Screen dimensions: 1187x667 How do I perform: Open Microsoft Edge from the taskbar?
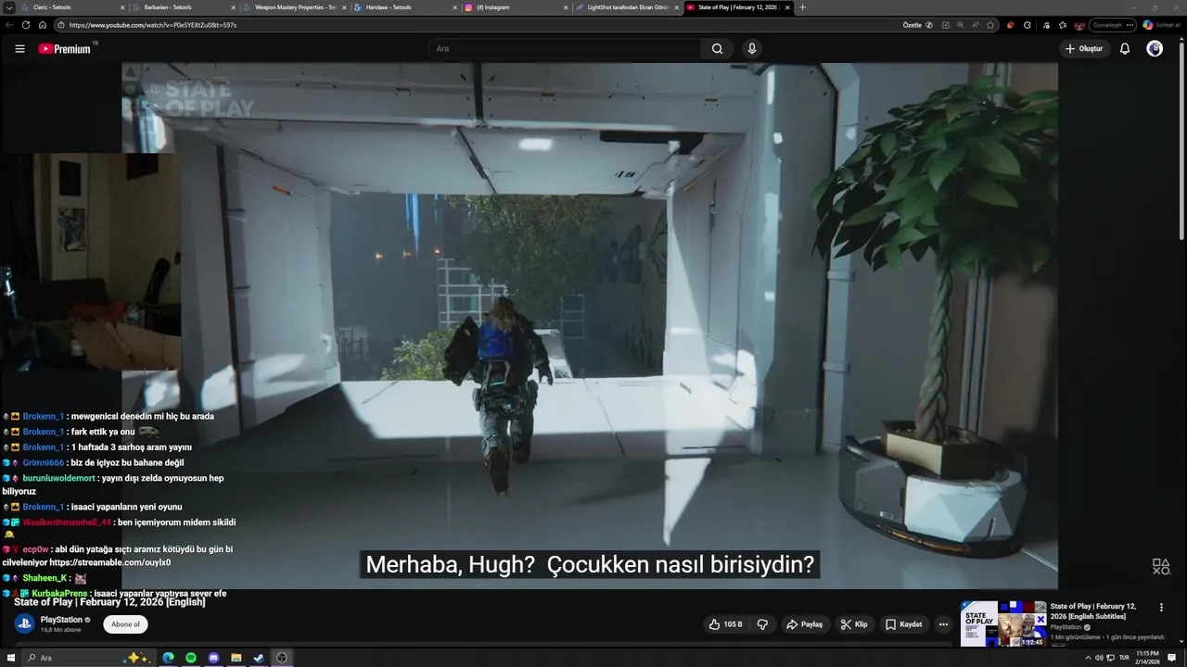coord(169,658)
